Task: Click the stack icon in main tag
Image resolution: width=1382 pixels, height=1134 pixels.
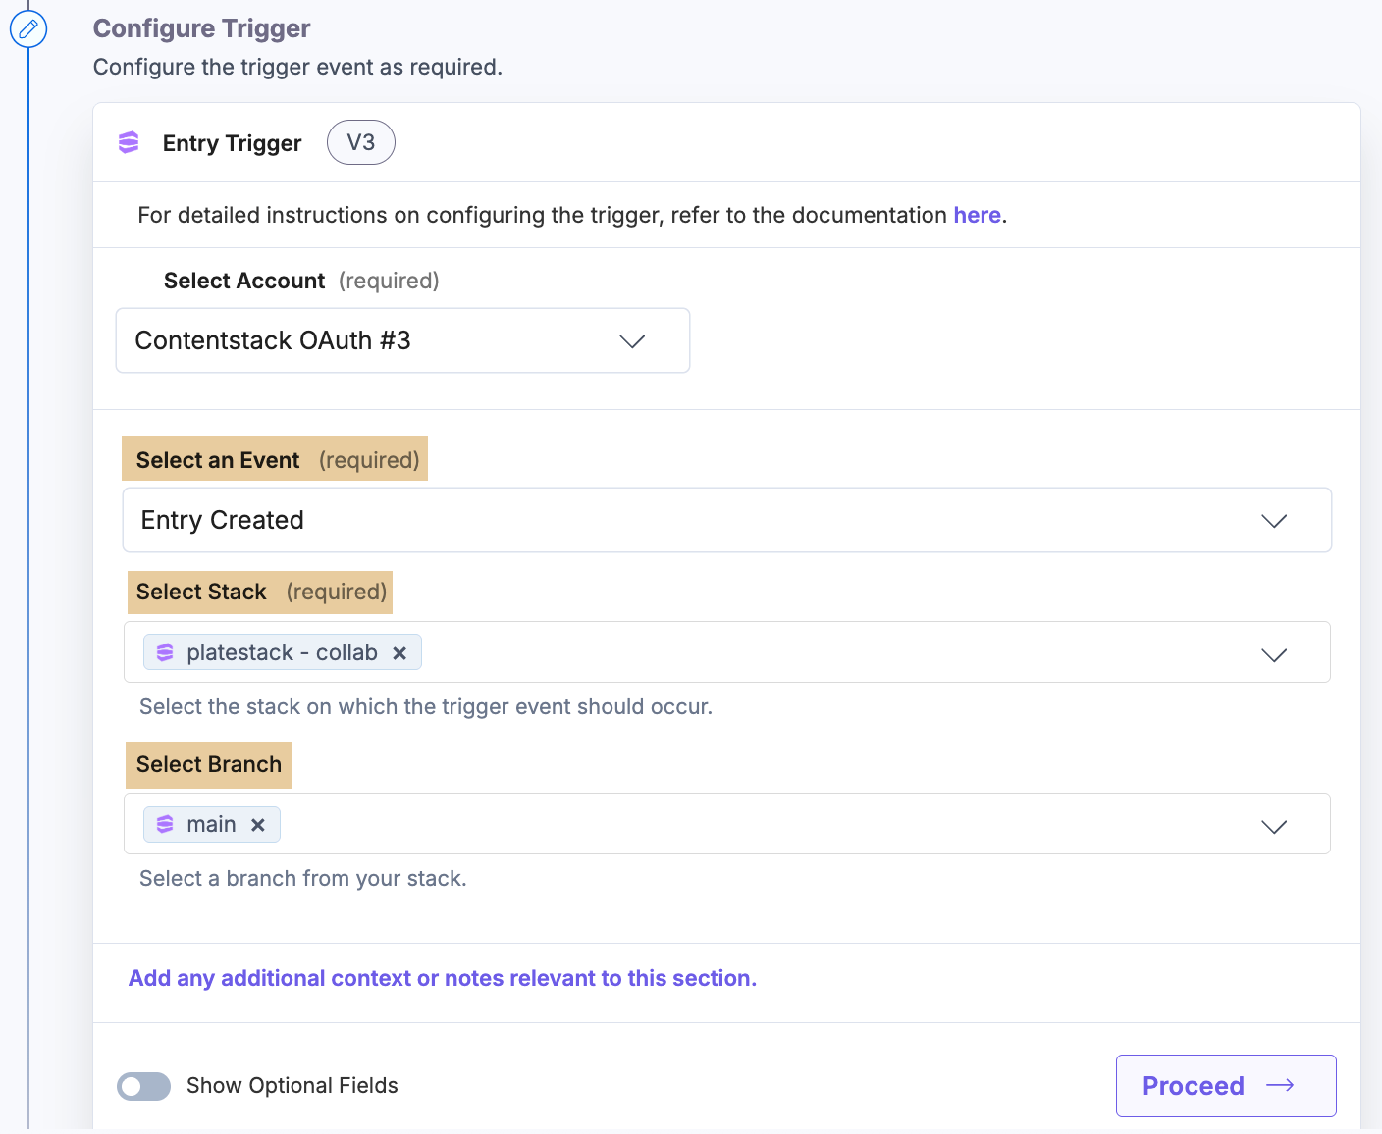Action: pos(165,824)
